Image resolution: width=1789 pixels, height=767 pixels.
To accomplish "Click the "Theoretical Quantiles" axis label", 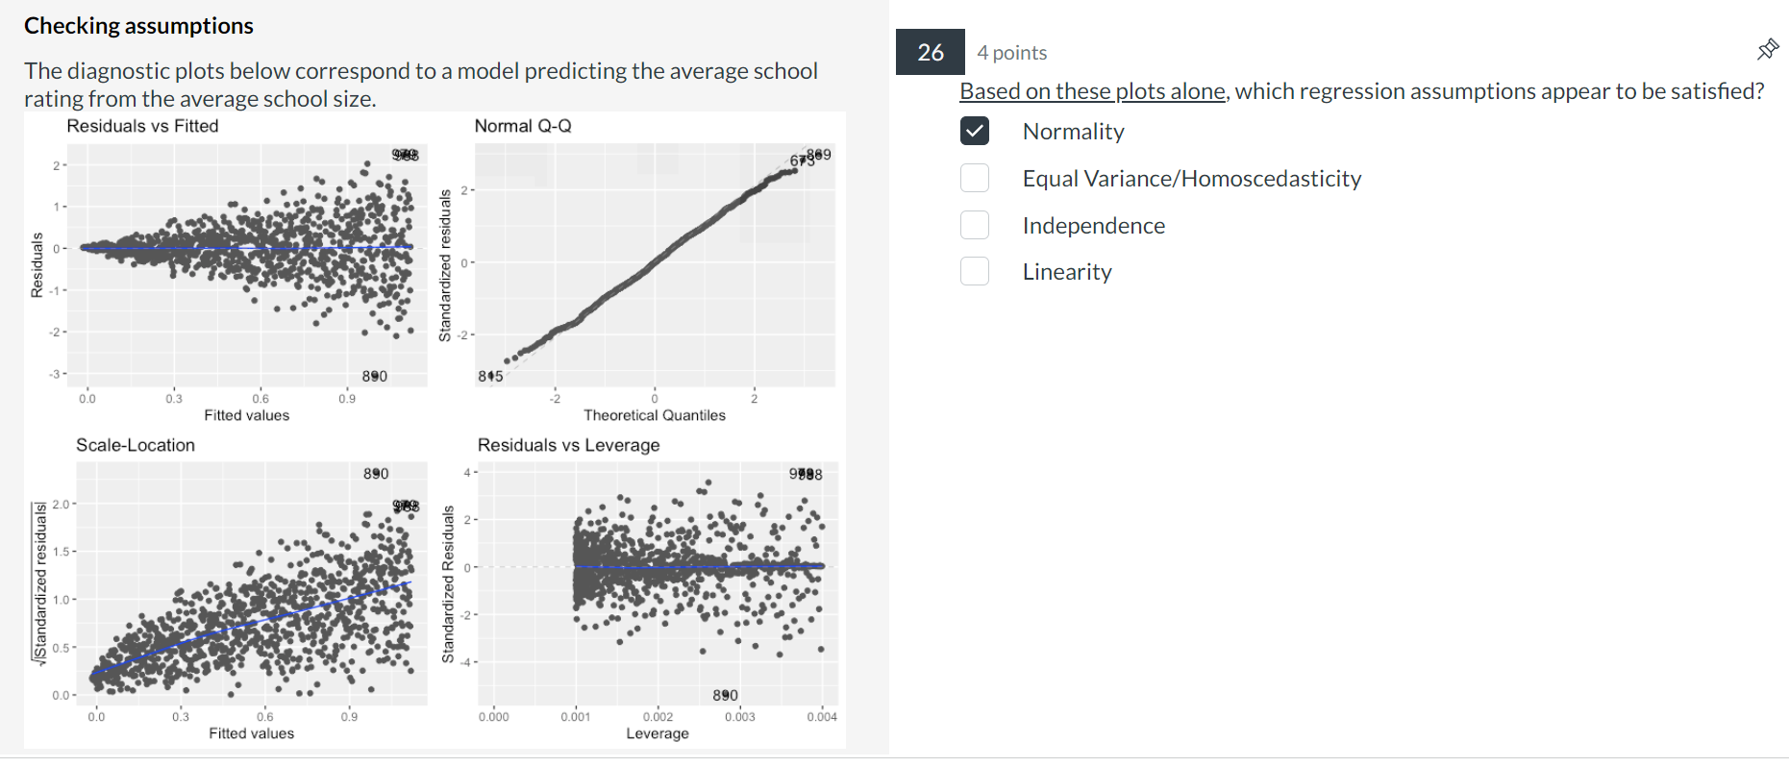I will (x=654, y=415).
